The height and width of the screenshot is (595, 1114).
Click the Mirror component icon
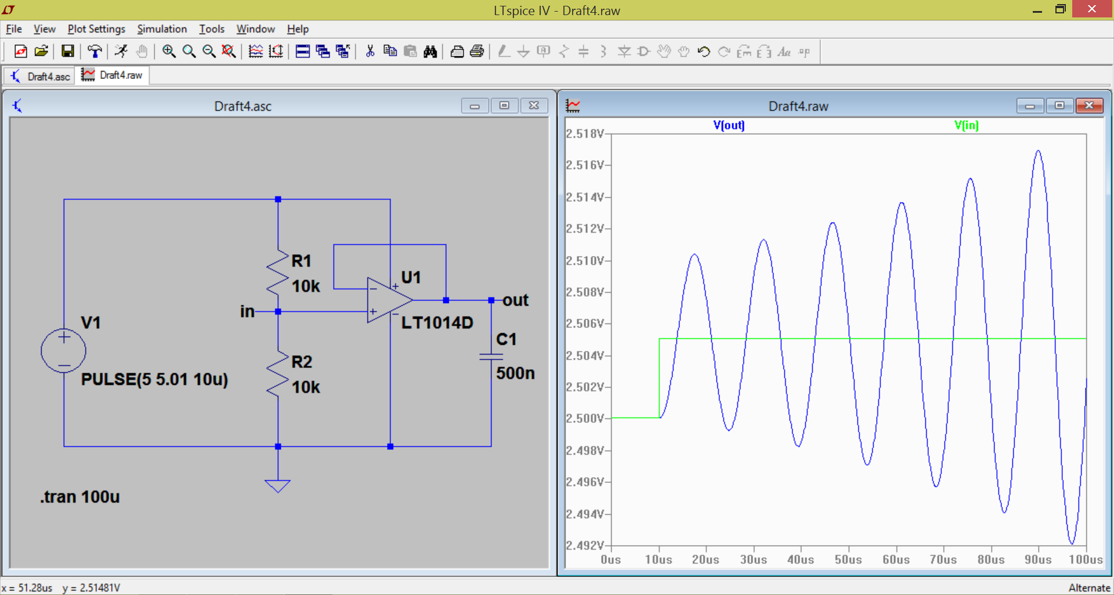(765, 52)
